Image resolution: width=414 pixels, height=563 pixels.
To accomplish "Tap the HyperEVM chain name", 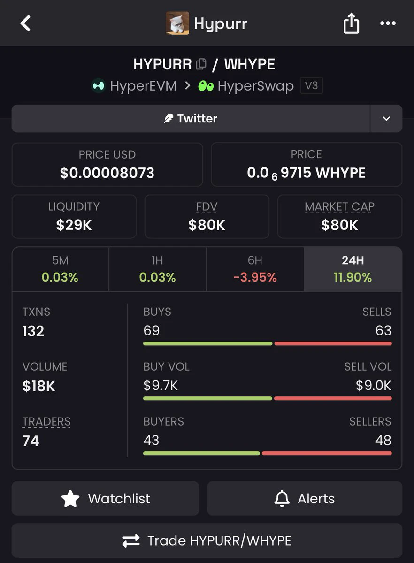I will (143, 86).
